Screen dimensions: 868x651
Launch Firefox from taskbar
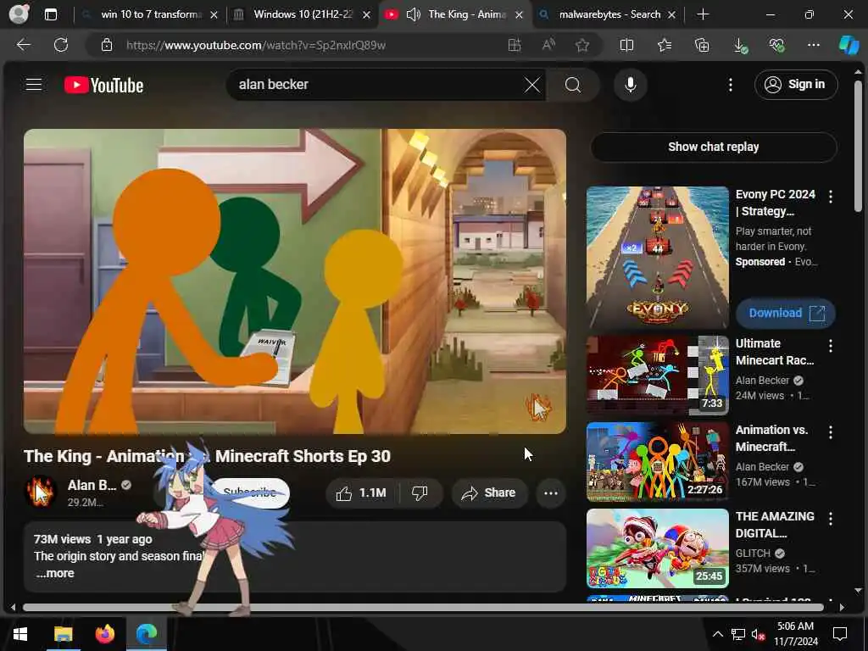[x=104, y=634]
